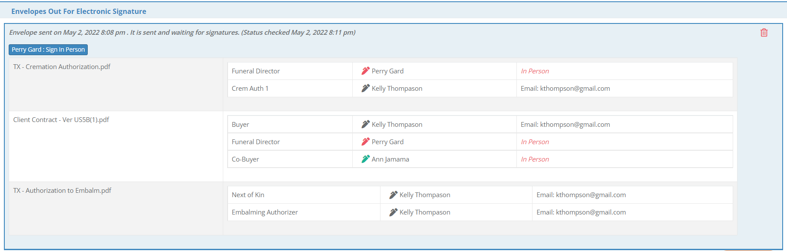This screenshot has width=787, height=251.
Task: Click pen icon beside Kelly Thompason Crem Auth 1
Action: pyautogui.click(x=365, y=88)
